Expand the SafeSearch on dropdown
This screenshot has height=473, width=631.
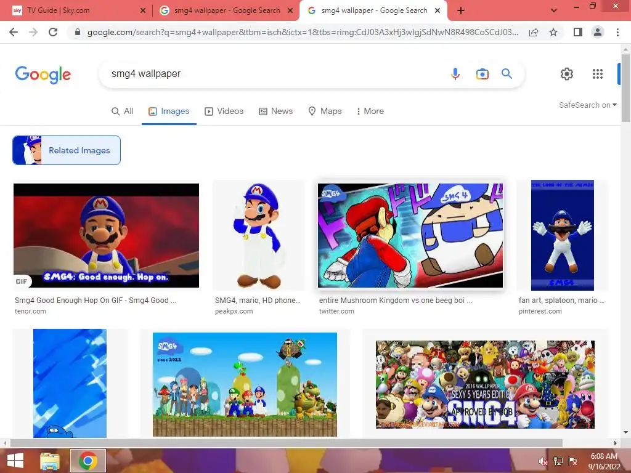pos(587,105)
